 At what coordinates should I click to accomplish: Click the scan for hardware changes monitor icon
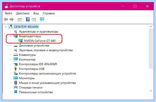42,19
